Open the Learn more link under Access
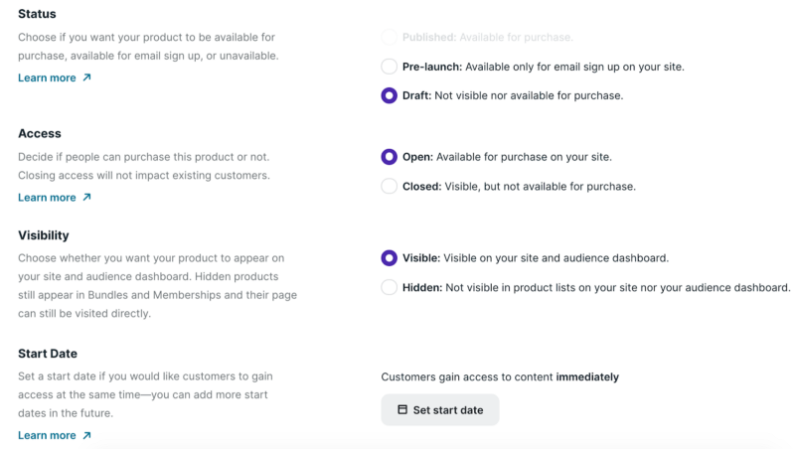 [47, 198]
